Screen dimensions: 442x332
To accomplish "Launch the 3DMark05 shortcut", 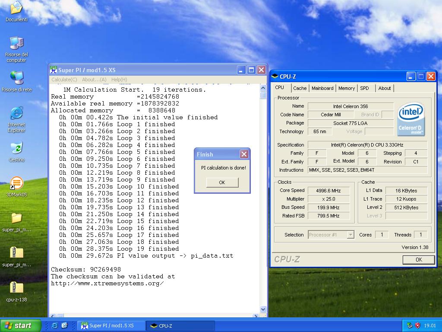I will pos(16,183).
